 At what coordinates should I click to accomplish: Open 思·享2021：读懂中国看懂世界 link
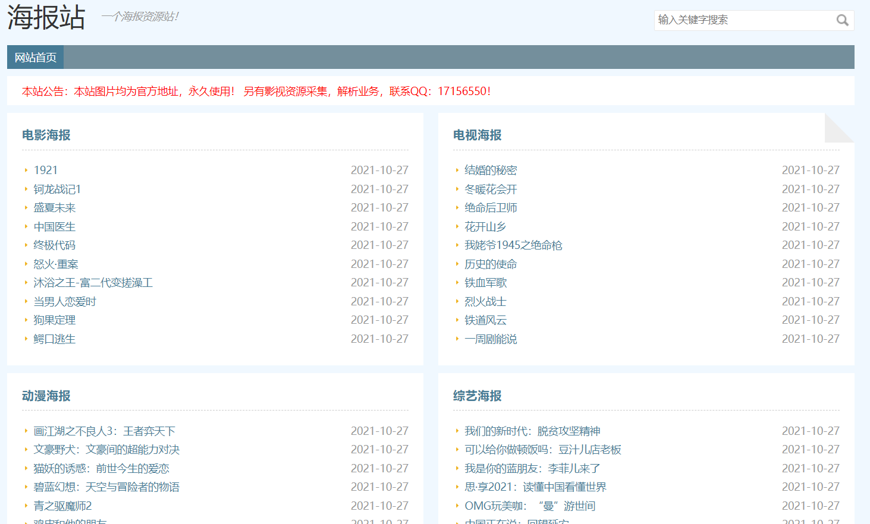[535, 487]
